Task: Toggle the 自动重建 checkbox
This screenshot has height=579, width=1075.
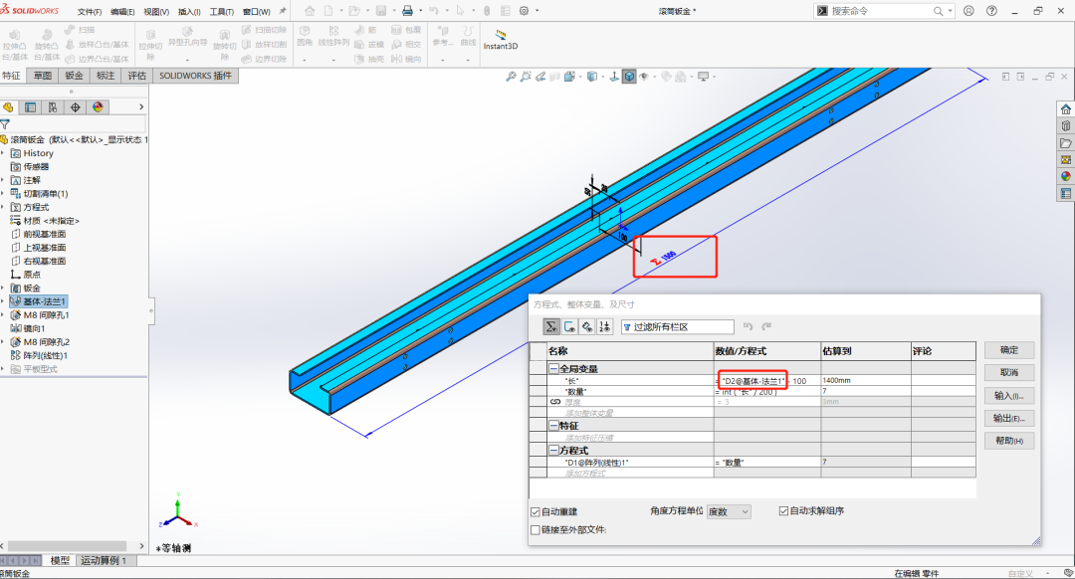Action: [x=537, y=511]
